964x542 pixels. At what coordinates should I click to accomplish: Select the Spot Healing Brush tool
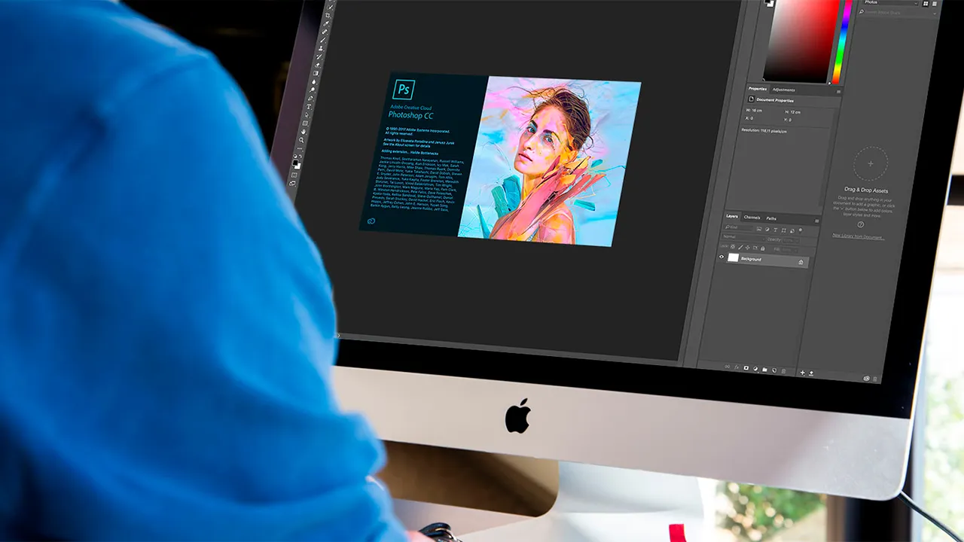pos(325,32)
